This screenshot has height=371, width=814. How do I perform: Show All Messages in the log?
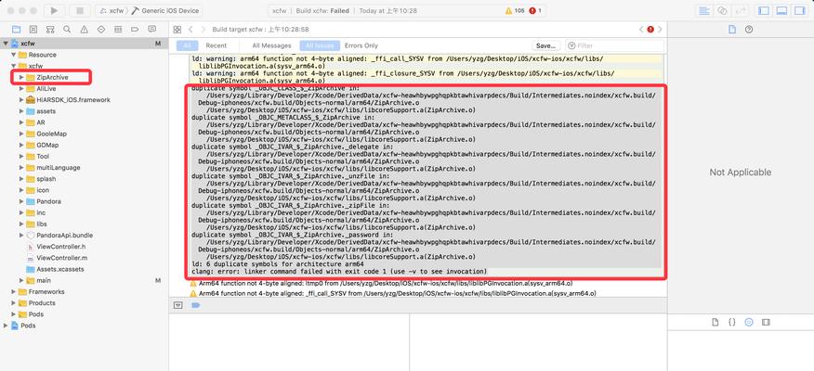(x=271, y=45)
